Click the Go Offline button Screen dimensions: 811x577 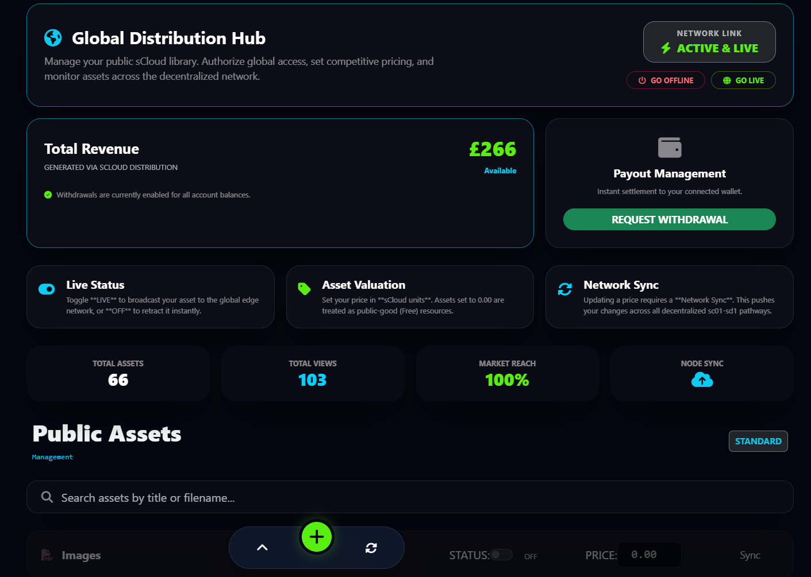665,80
